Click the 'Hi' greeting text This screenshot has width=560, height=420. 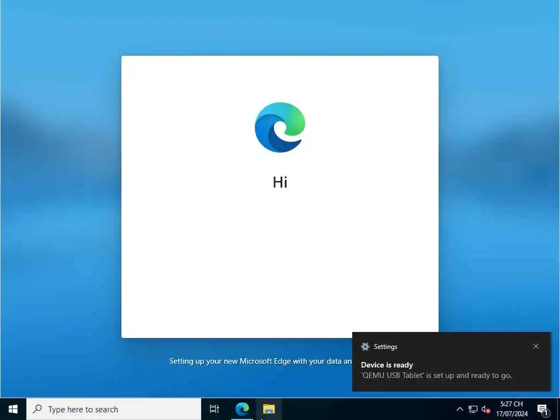click(280, 182)
